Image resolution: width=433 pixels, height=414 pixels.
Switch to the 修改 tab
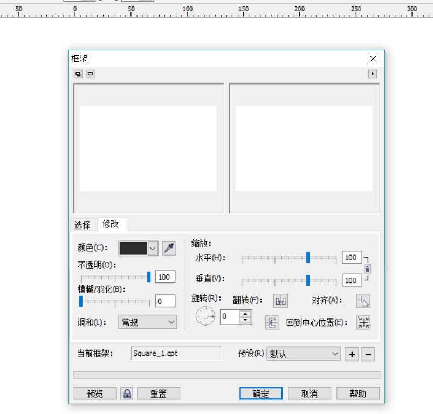click(111, 224)
